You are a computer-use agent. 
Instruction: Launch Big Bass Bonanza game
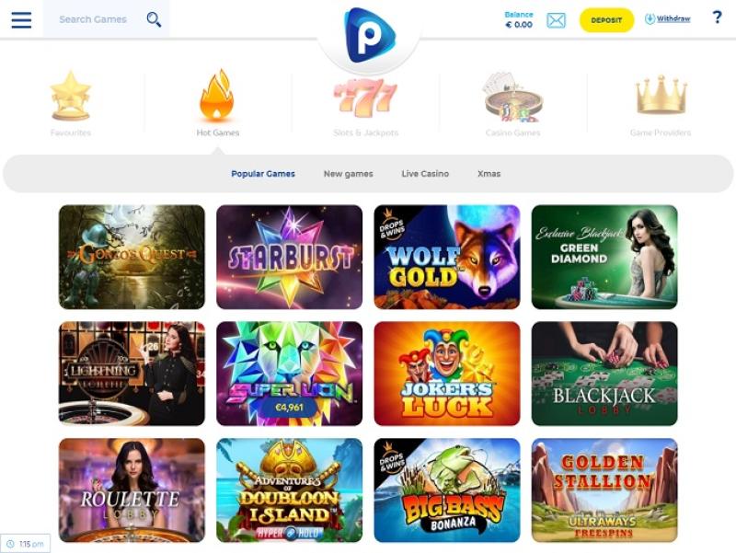[447, 490]
